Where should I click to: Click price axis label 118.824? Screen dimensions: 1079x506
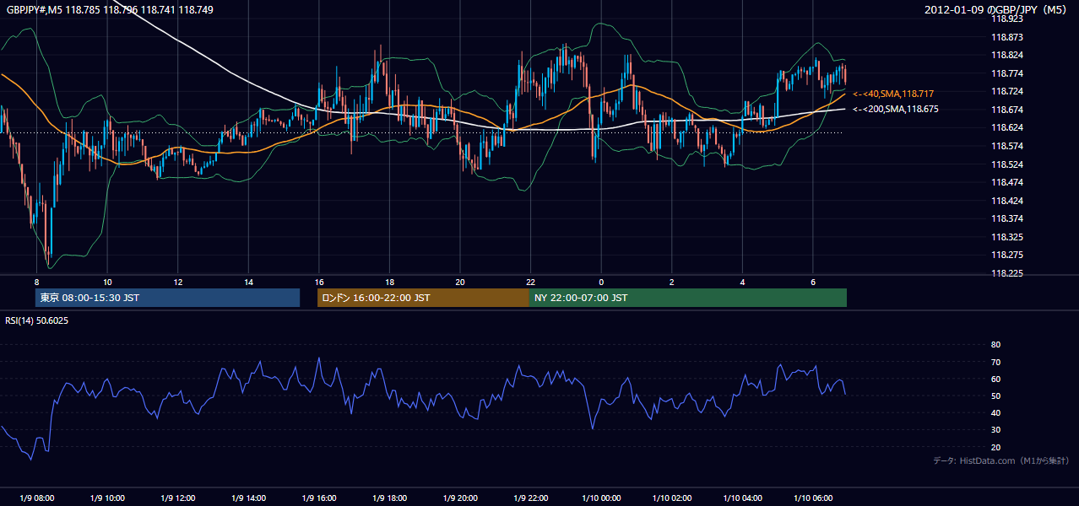1007,55
